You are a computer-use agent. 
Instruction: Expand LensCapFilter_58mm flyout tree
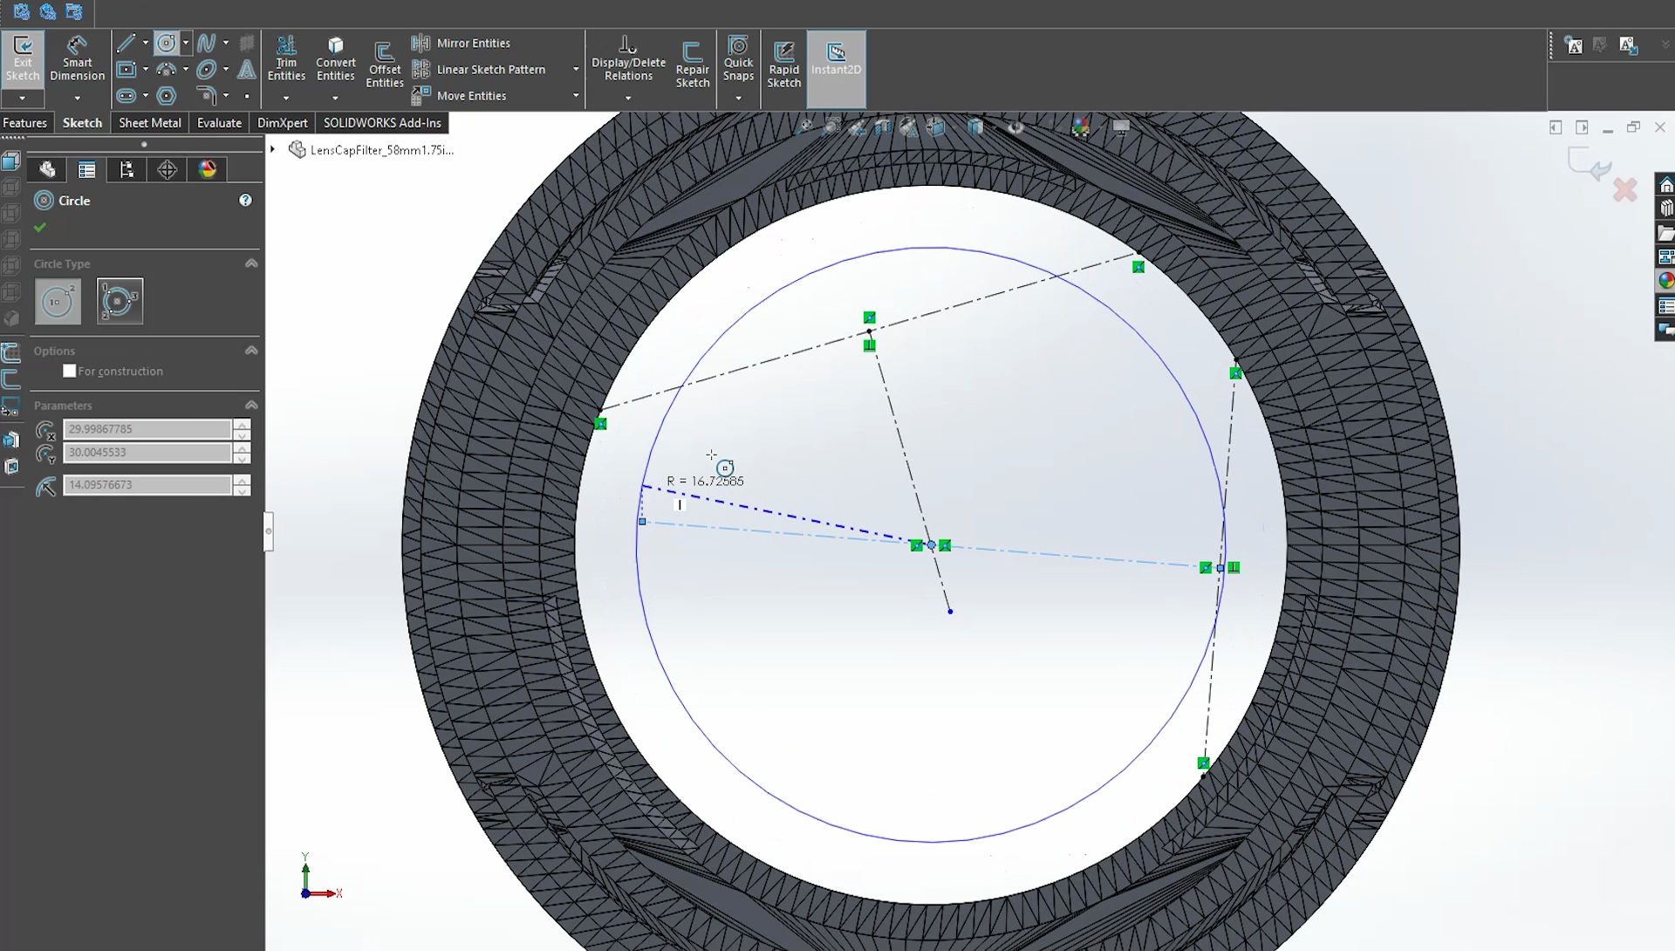click(x=273, y=150)
